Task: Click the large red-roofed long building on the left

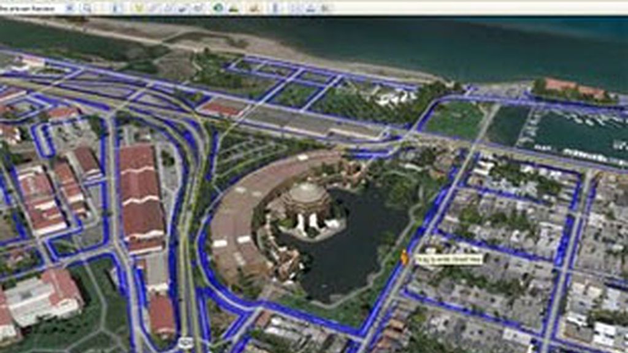Action: point(141,196)
